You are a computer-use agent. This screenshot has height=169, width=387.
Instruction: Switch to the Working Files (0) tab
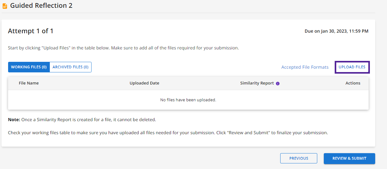(x=29, y=67)
